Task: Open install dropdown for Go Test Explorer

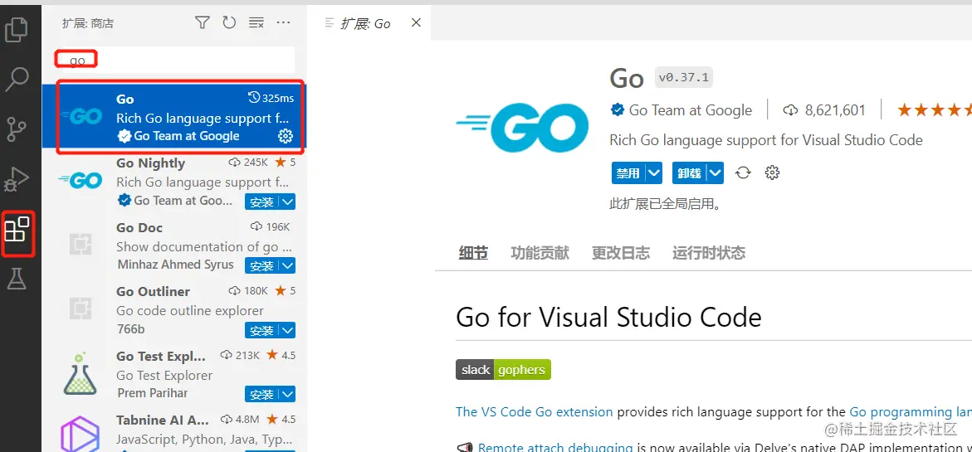Action: pyautogui.click(x=288, y=395)
